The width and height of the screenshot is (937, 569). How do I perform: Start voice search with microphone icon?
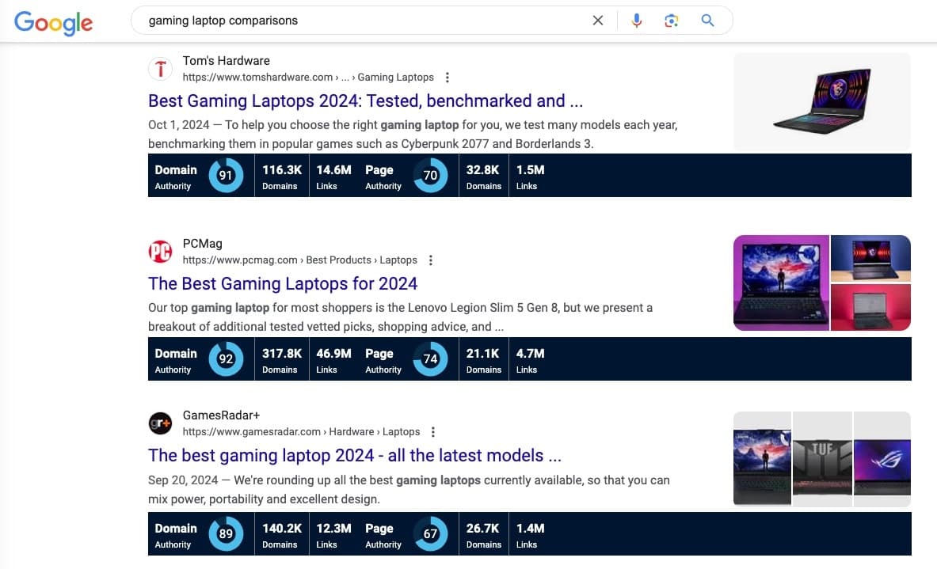point(636,21)
